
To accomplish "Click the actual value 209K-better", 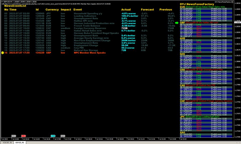I will (x=129, y=41).
